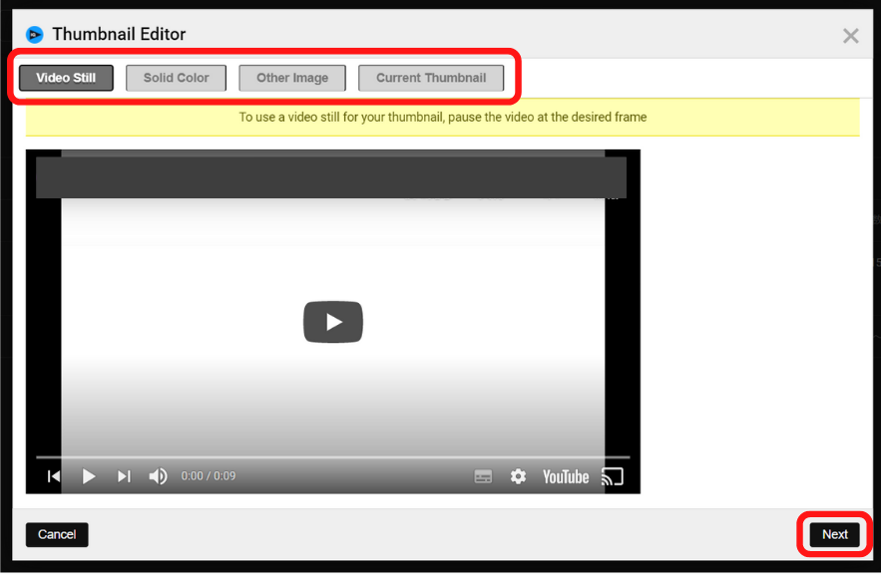Switch to the Solid Color tab
Viewport: 881px width, 578px height.
[176, 78]
